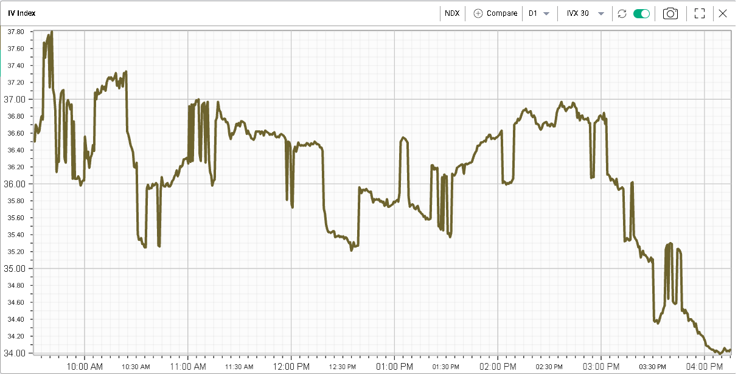Click the 37.80 y-axis label

pos(16,32)
